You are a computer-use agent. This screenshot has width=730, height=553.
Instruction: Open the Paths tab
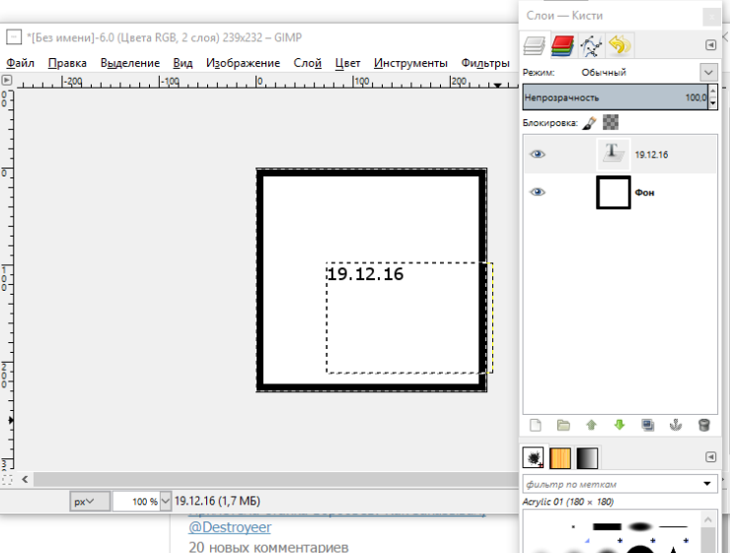tap(591, 45)
